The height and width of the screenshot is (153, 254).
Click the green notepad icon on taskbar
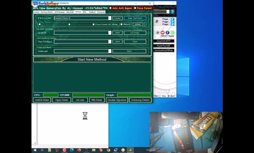pos(49,150)
